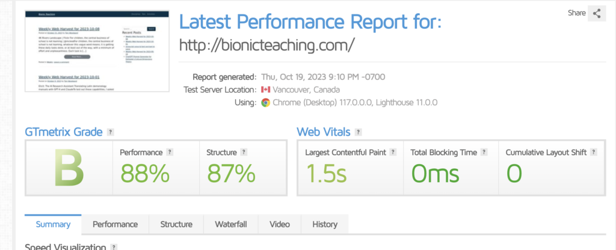Click Cumulative Layout Shift help icon

click(594, 152)
